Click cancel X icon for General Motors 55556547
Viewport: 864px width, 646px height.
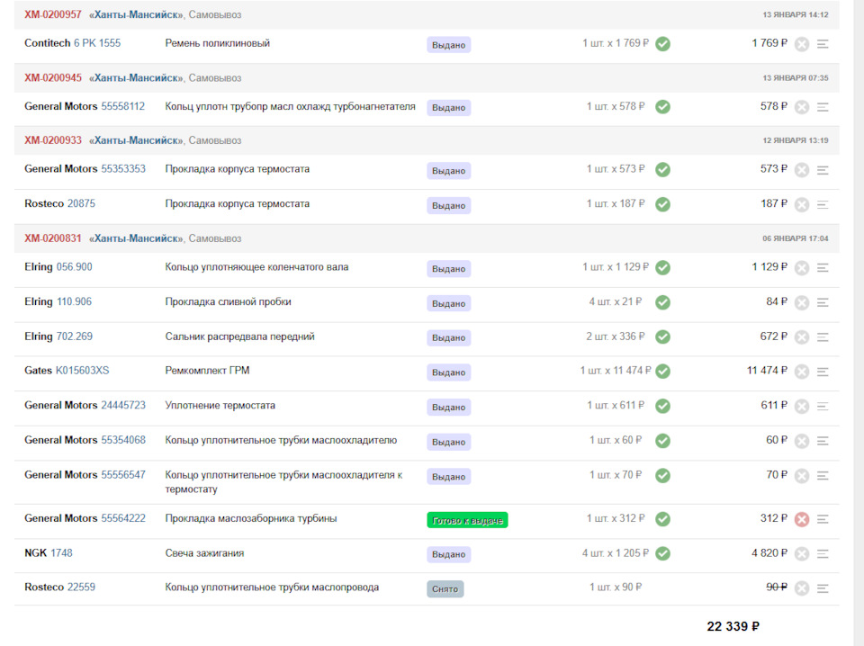(802, 476)
